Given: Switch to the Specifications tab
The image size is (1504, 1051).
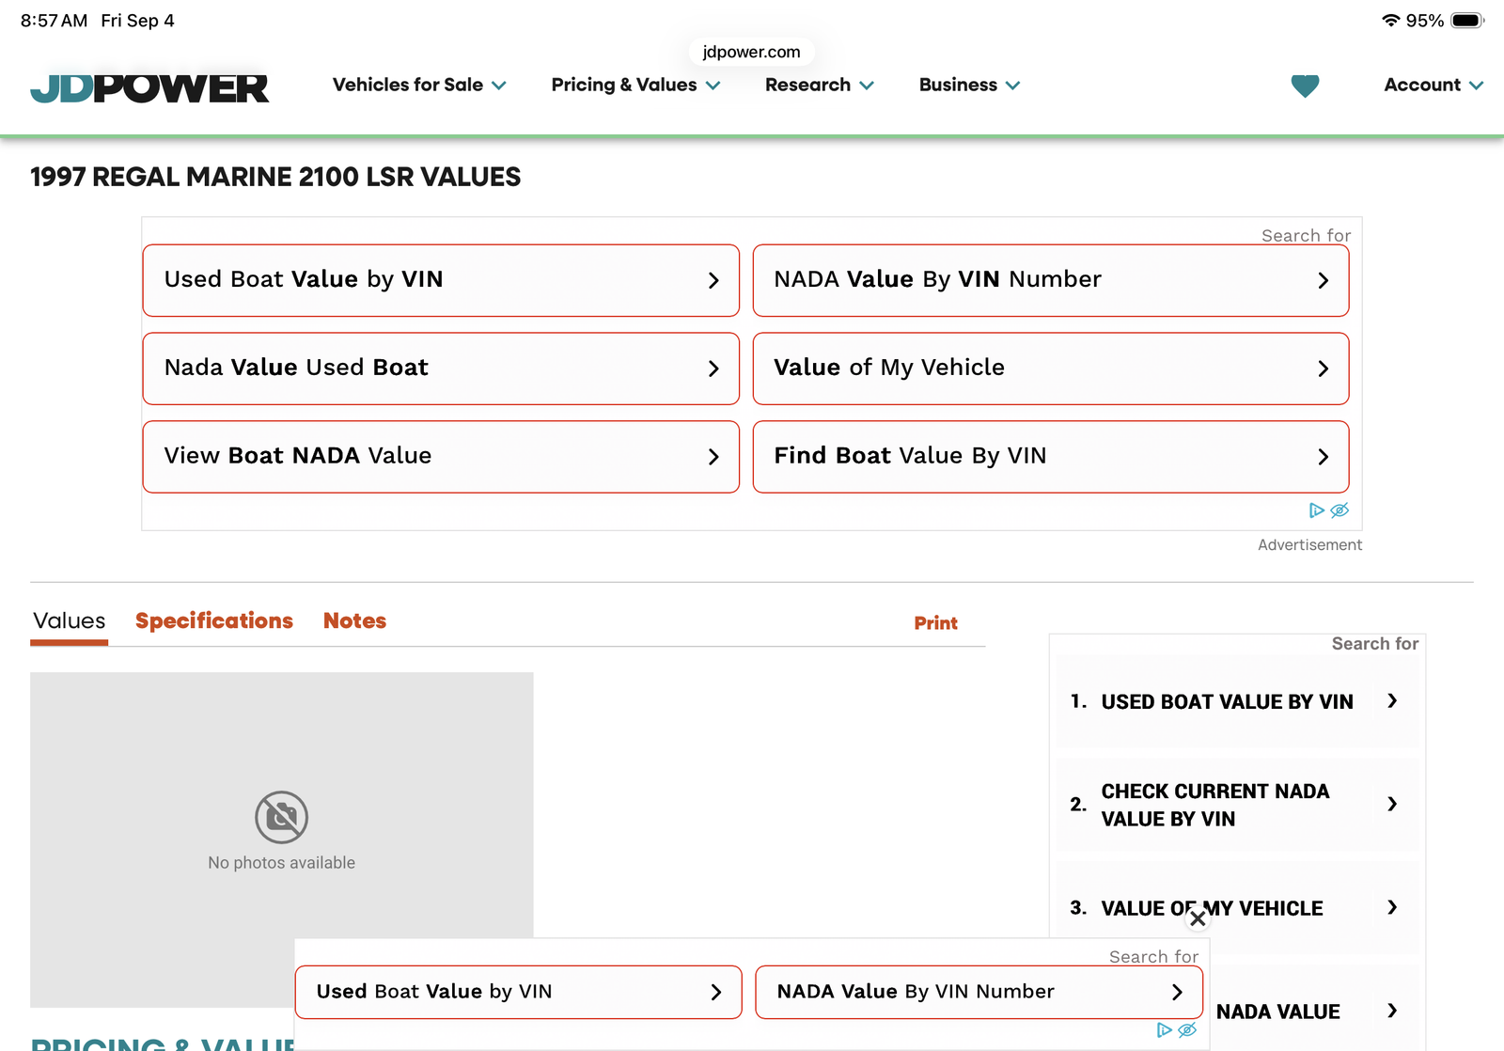Looking at the screenshot, I should 214,620.
